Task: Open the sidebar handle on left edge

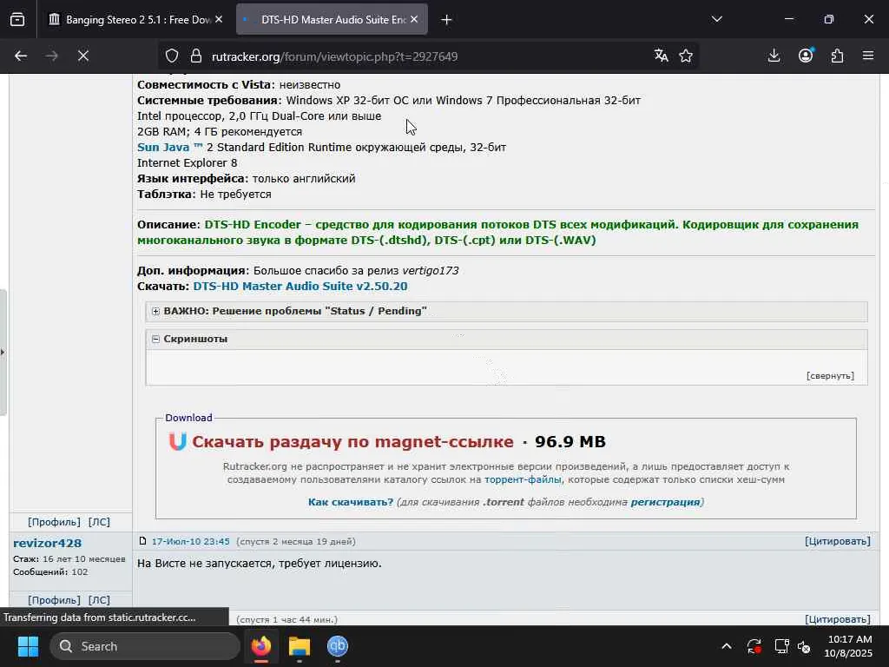Action: [x=3, y=353]
